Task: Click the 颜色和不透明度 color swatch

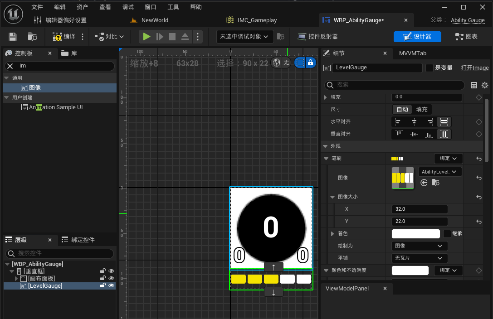Action: (410, 271)
